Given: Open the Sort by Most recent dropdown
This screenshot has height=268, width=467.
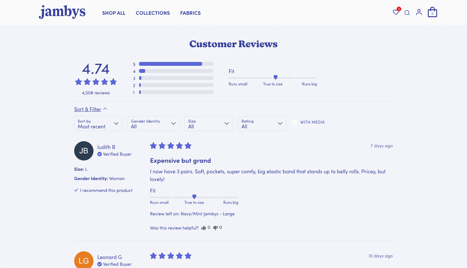Looking at the screenshot, I should tap(98, 124).
